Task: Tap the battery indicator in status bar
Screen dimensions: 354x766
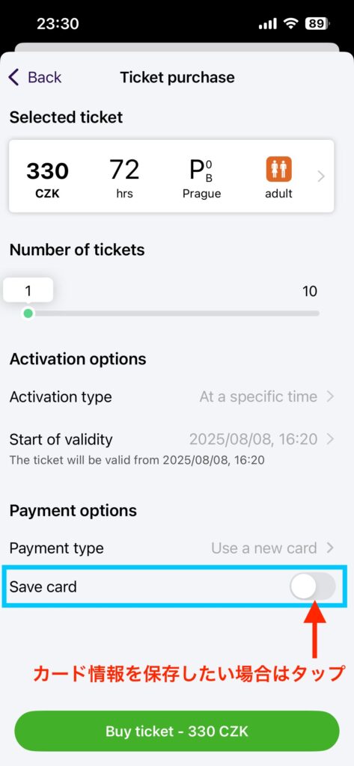Action: tap(317, 24)
